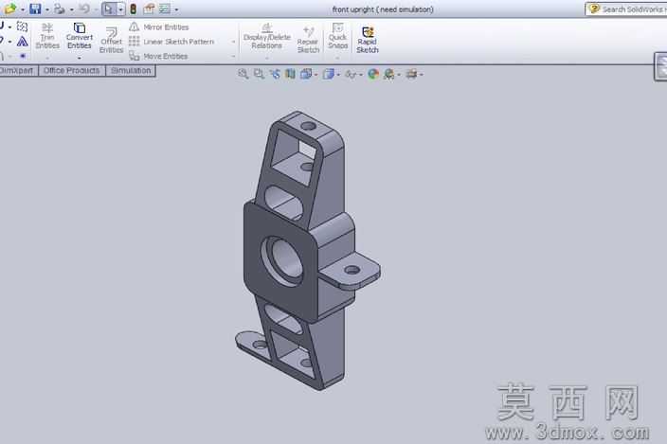Switch to the Simulation tab

[x=131, y=71]
